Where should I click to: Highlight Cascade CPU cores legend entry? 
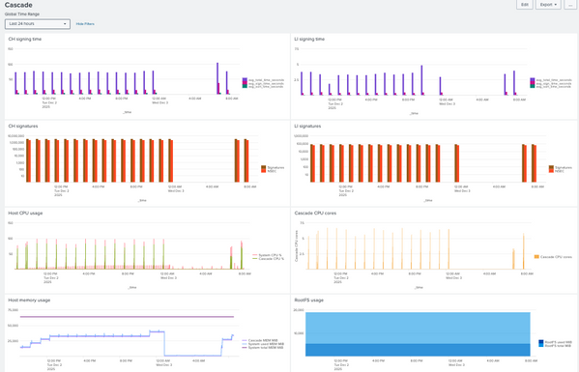pyautogui.click(x=553, y=256)
